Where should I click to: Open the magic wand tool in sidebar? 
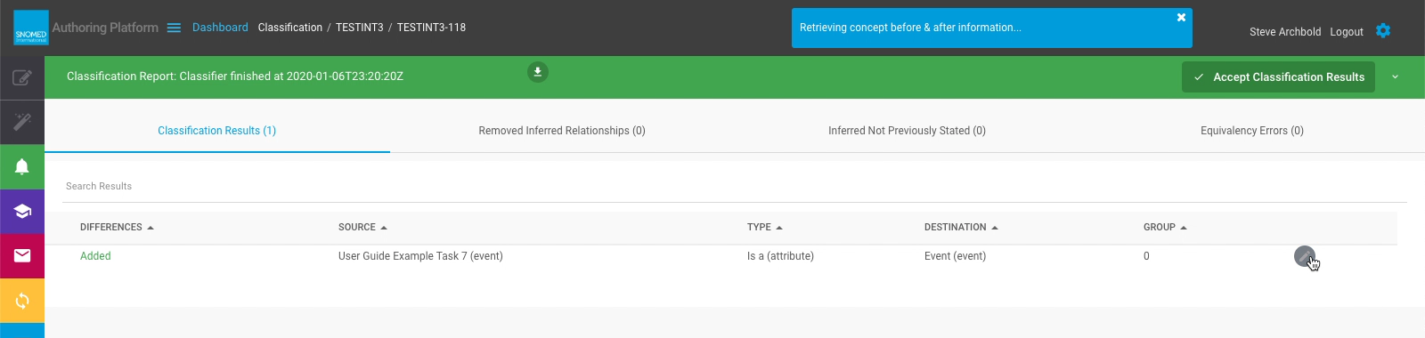(22, 122)
